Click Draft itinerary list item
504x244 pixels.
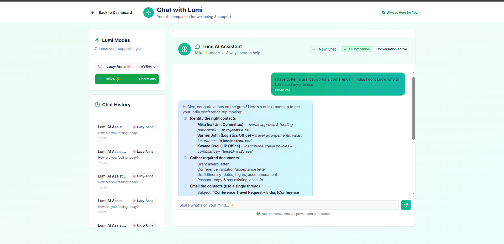[237, 175]
